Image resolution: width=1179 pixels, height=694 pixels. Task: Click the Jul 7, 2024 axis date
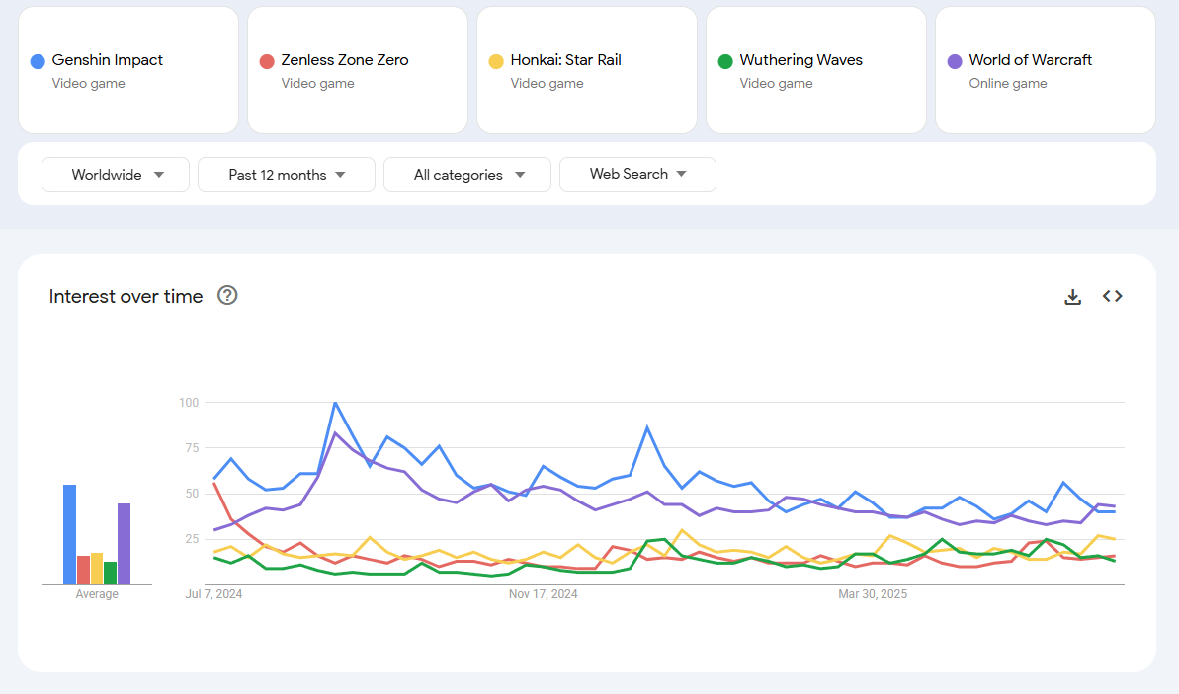pyautogui.click(x=213, y=594)
